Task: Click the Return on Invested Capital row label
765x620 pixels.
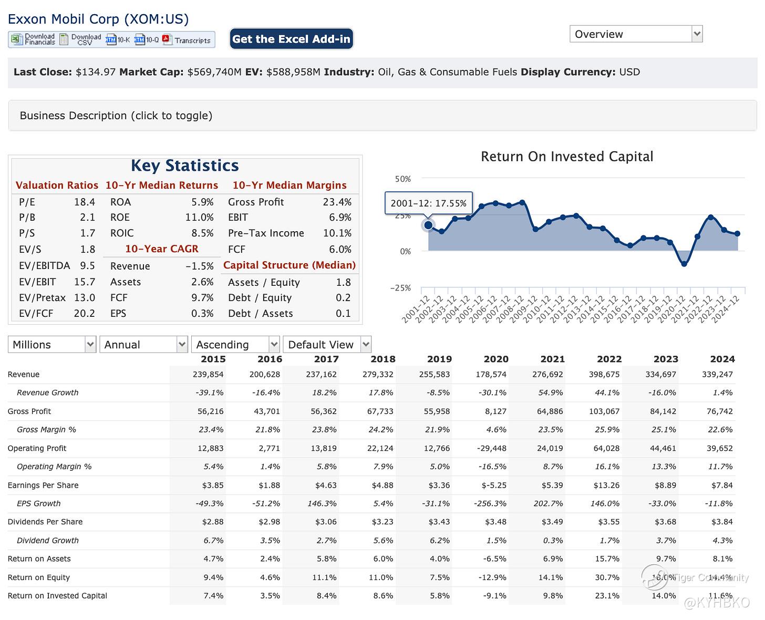Action: [57, 596]
